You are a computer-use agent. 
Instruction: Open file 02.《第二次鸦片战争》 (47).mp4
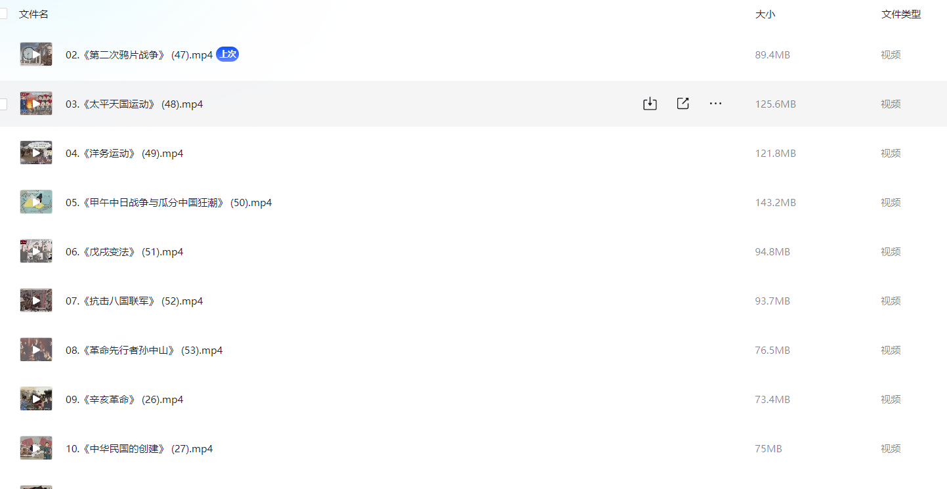139,55
